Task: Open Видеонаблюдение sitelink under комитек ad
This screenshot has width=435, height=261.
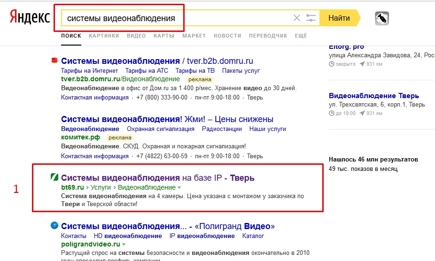Action: click(90, 129)
